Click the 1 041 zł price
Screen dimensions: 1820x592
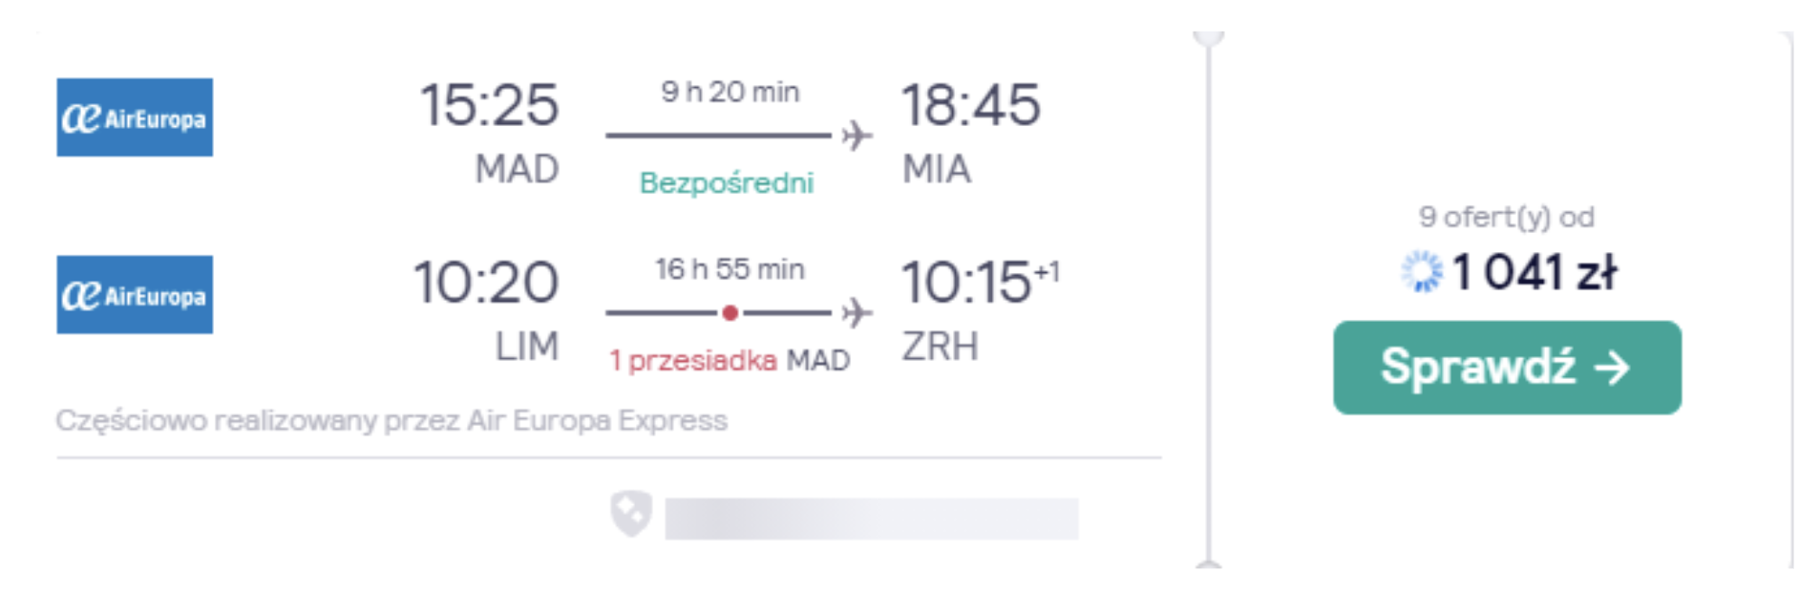1534,272
